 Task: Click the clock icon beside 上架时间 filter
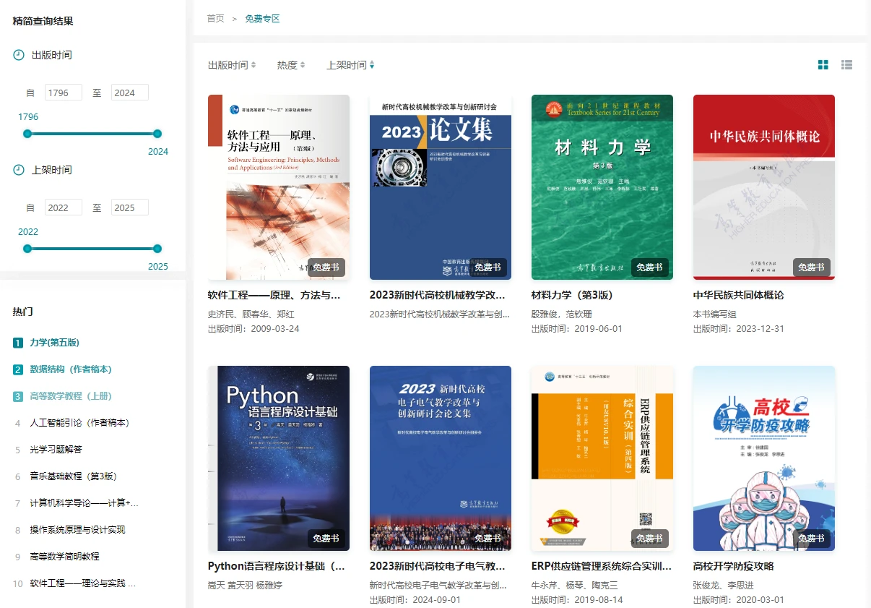click(x=19, y=170)
